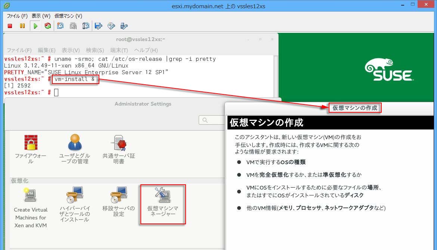Image resolution: width=437 pixels, height=250 pixels.
Task: Open terminal 編集(E) menu
Action: tap(47, 50)
